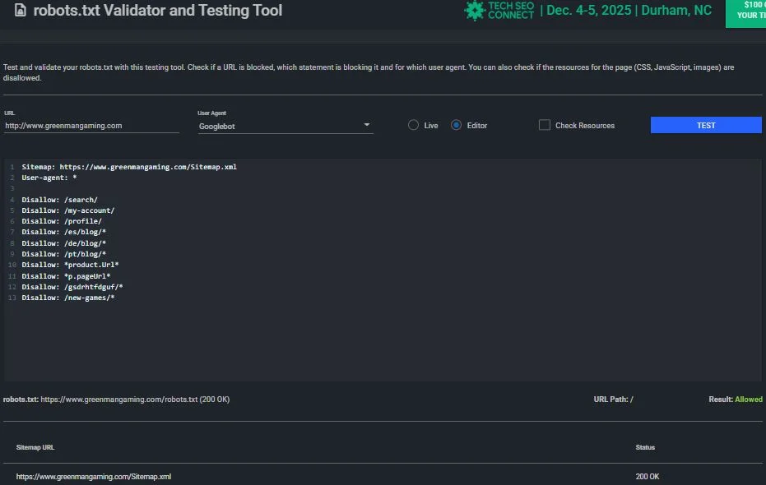Click the 'Disallow: /new-games/*' line
Image resolution: width=766 pixels, height=485 pixels.
click(68, 298)
